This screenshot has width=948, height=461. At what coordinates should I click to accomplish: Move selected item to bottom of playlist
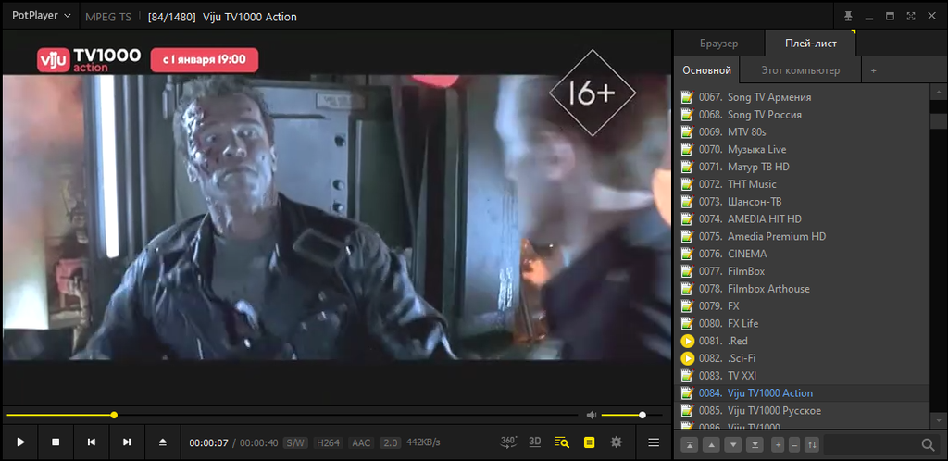click(755, 445)
